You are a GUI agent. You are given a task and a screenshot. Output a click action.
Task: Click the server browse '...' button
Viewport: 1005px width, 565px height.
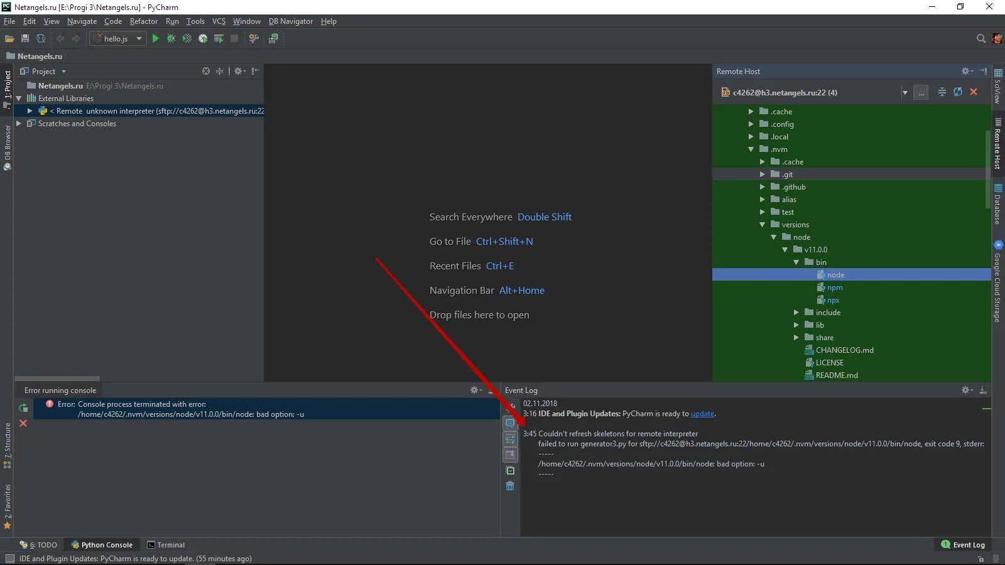(921, 92)
